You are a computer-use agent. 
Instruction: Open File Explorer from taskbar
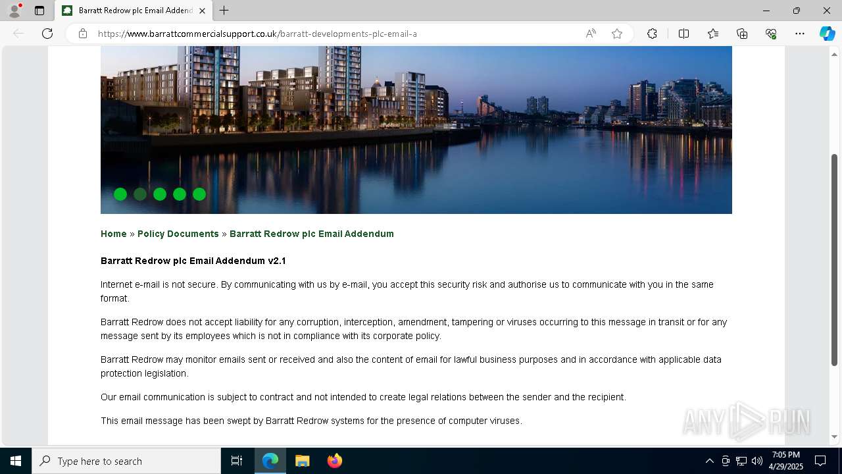pos(302,461)
